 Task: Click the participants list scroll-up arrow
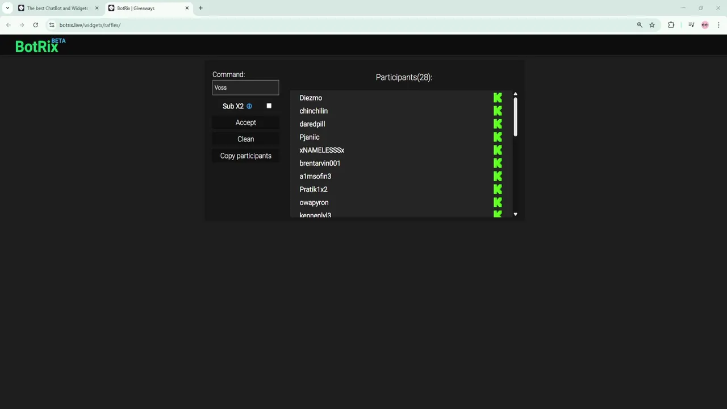click(x=515, y=94)
